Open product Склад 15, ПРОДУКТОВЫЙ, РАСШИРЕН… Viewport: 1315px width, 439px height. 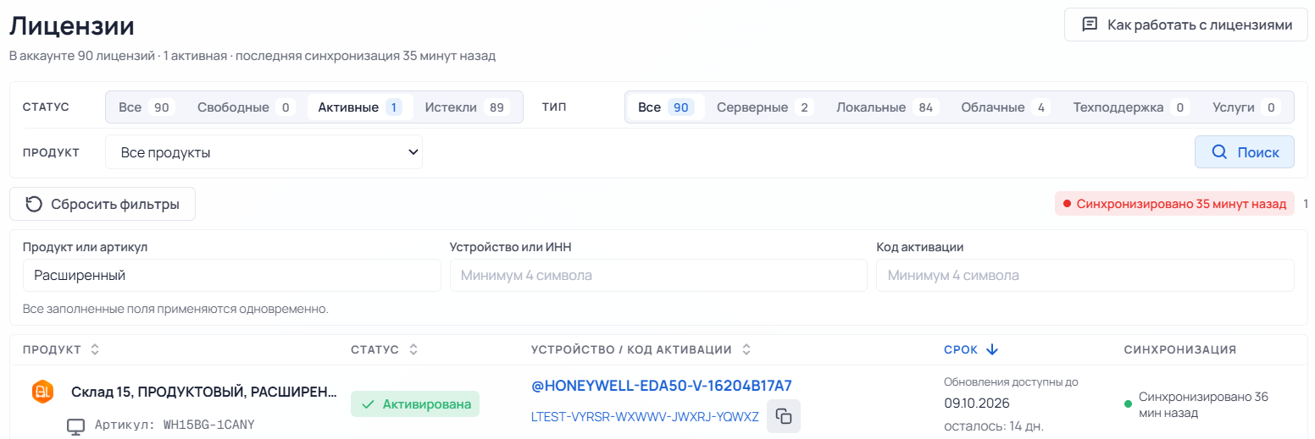coord(204,392)
